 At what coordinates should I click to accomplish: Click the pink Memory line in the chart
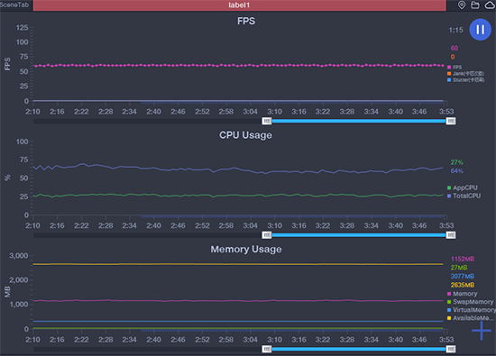coord(238,301)
